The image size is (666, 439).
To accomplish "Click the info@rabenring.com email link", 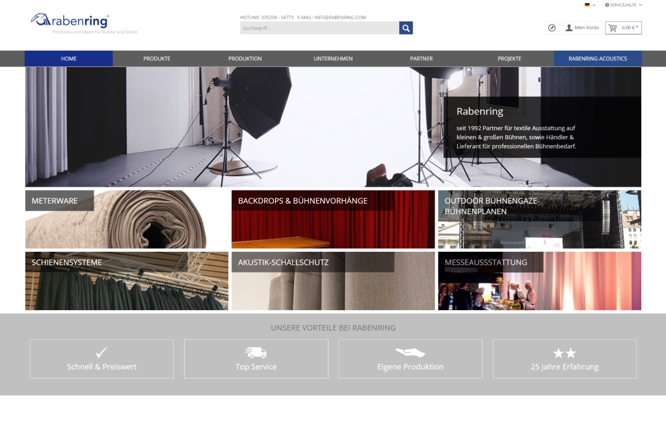I will pyautogui.click(x=340, y=18).
